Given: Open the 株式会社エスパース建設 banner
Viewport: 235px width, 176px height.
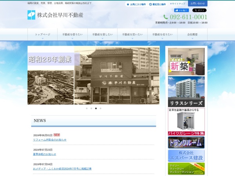Looking at the screenshot, I should tap(186, 156).
